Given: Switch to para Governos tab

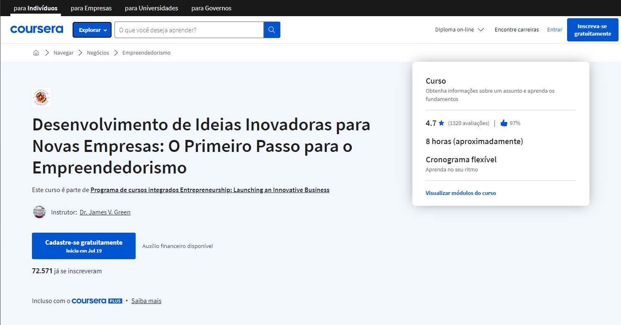Looking at the screenshot, I should pyautogui.click(x=212, y=8).
